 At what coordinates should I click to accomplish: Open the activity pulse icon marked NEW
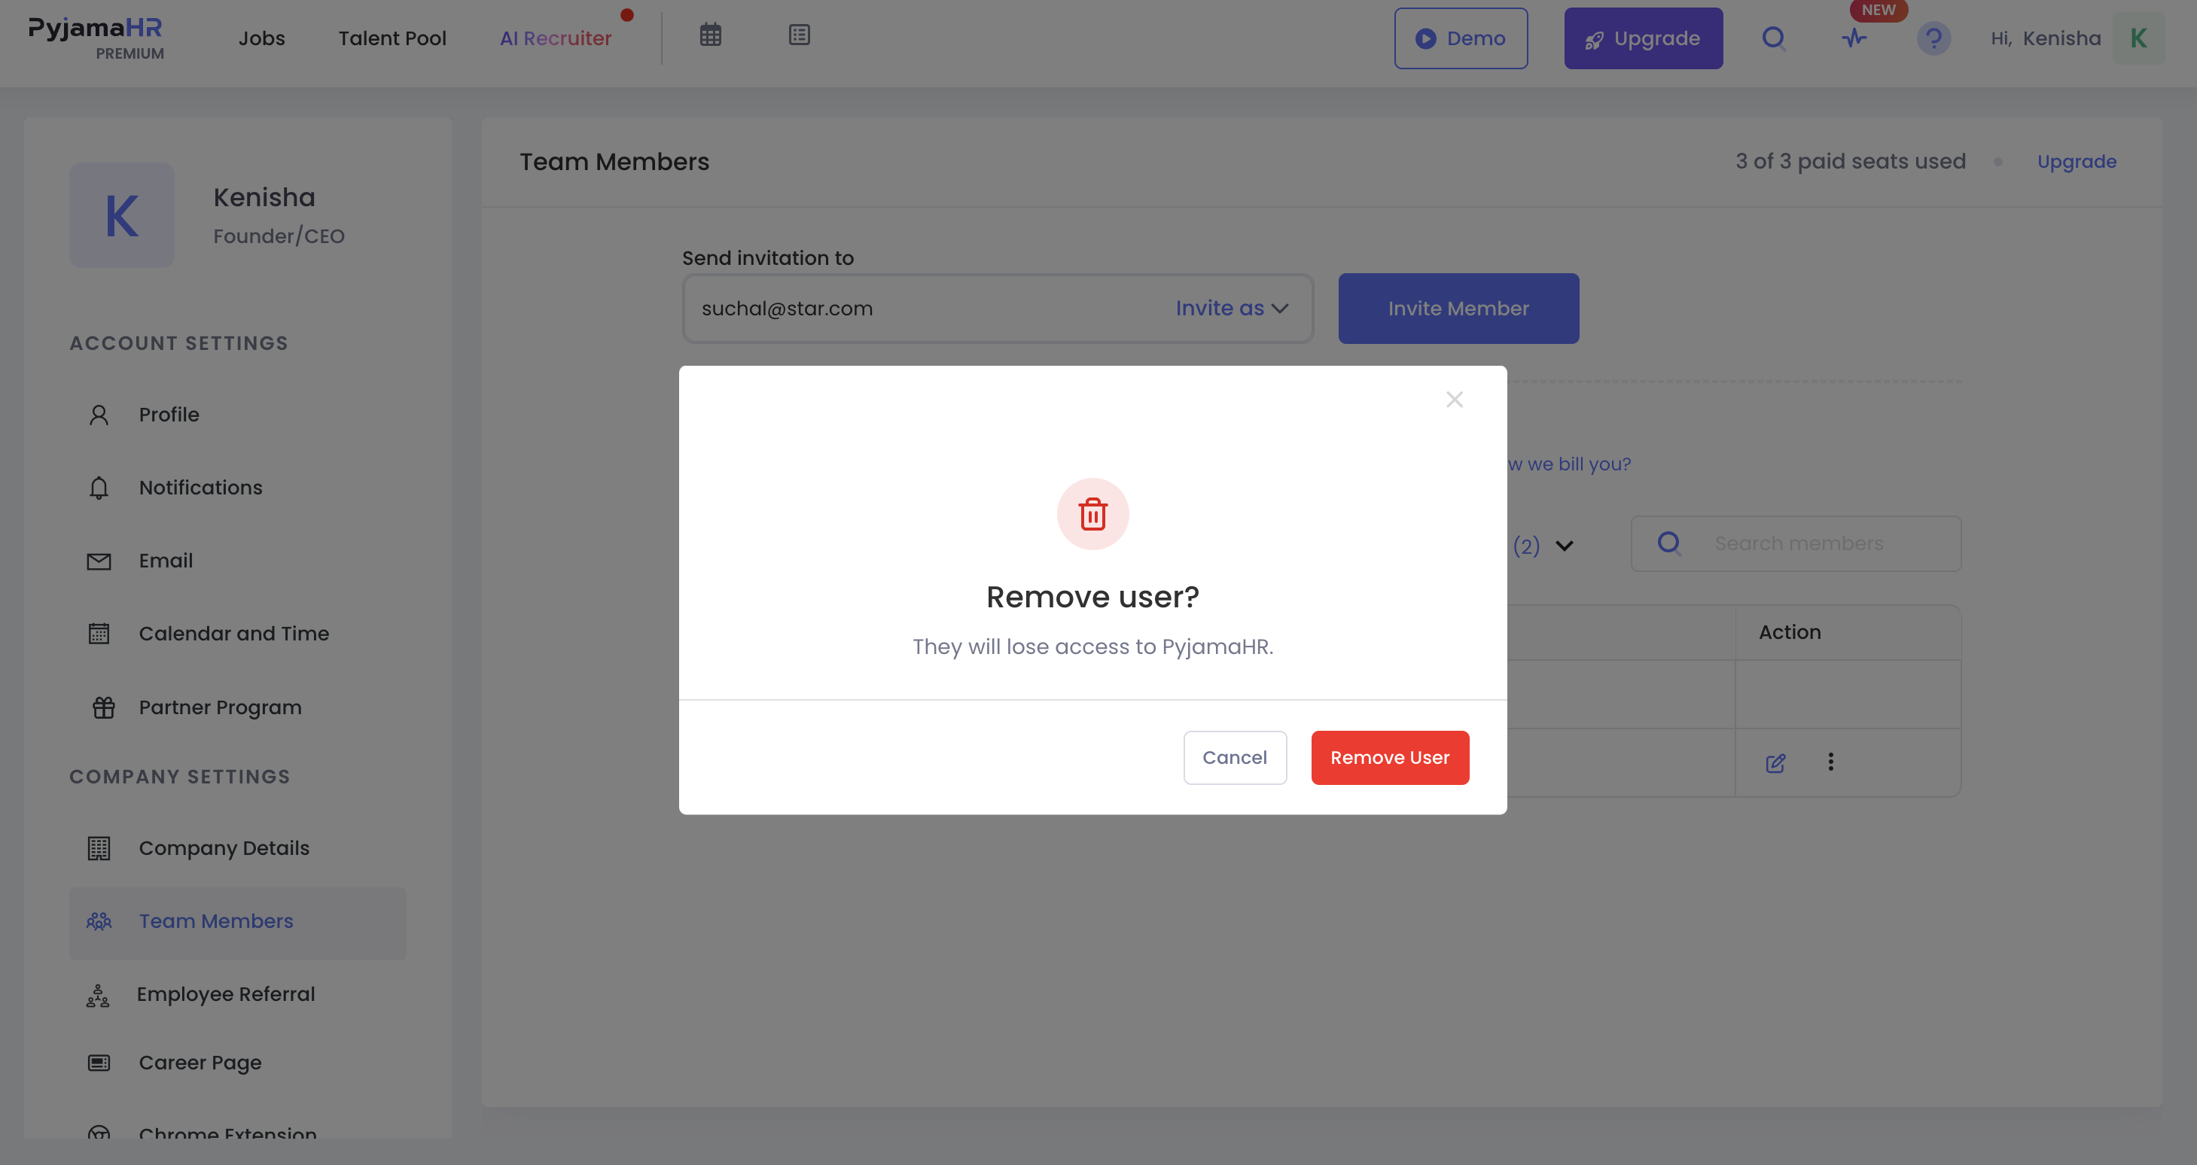(x=1854, y=38)
